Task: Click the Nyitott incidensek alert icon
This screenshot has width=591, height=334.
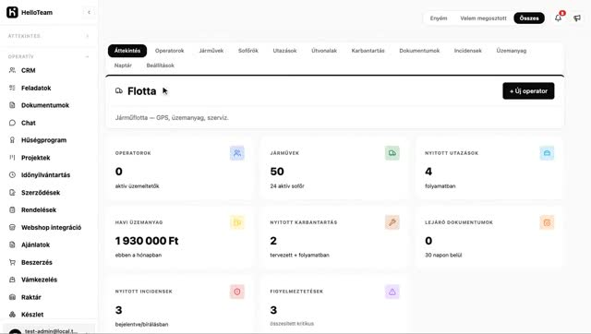Action: [237, 292]
